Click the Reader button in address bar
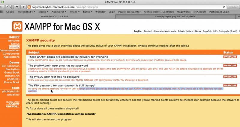Viewport: 240px width, 127px height. point(233,7)
